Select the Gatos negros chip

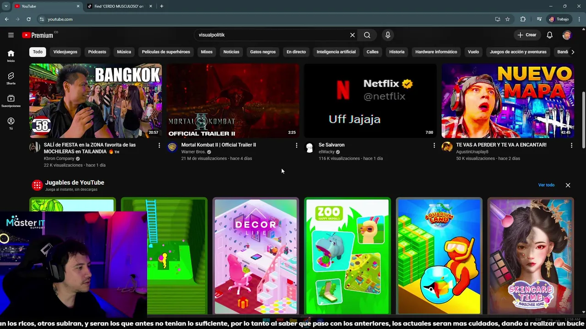[263, 52]
